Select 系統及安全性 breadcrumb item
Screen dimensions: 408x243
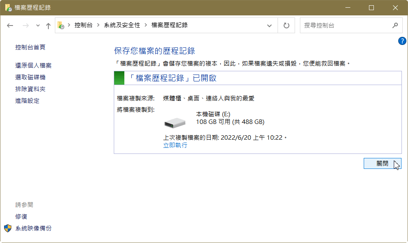[122, 25]
